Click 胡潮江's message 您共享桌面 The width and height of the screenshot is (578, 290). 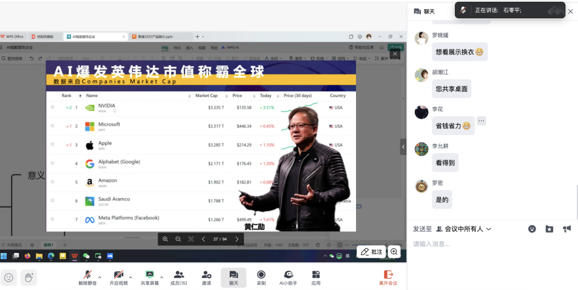click(x=452, y=88)
